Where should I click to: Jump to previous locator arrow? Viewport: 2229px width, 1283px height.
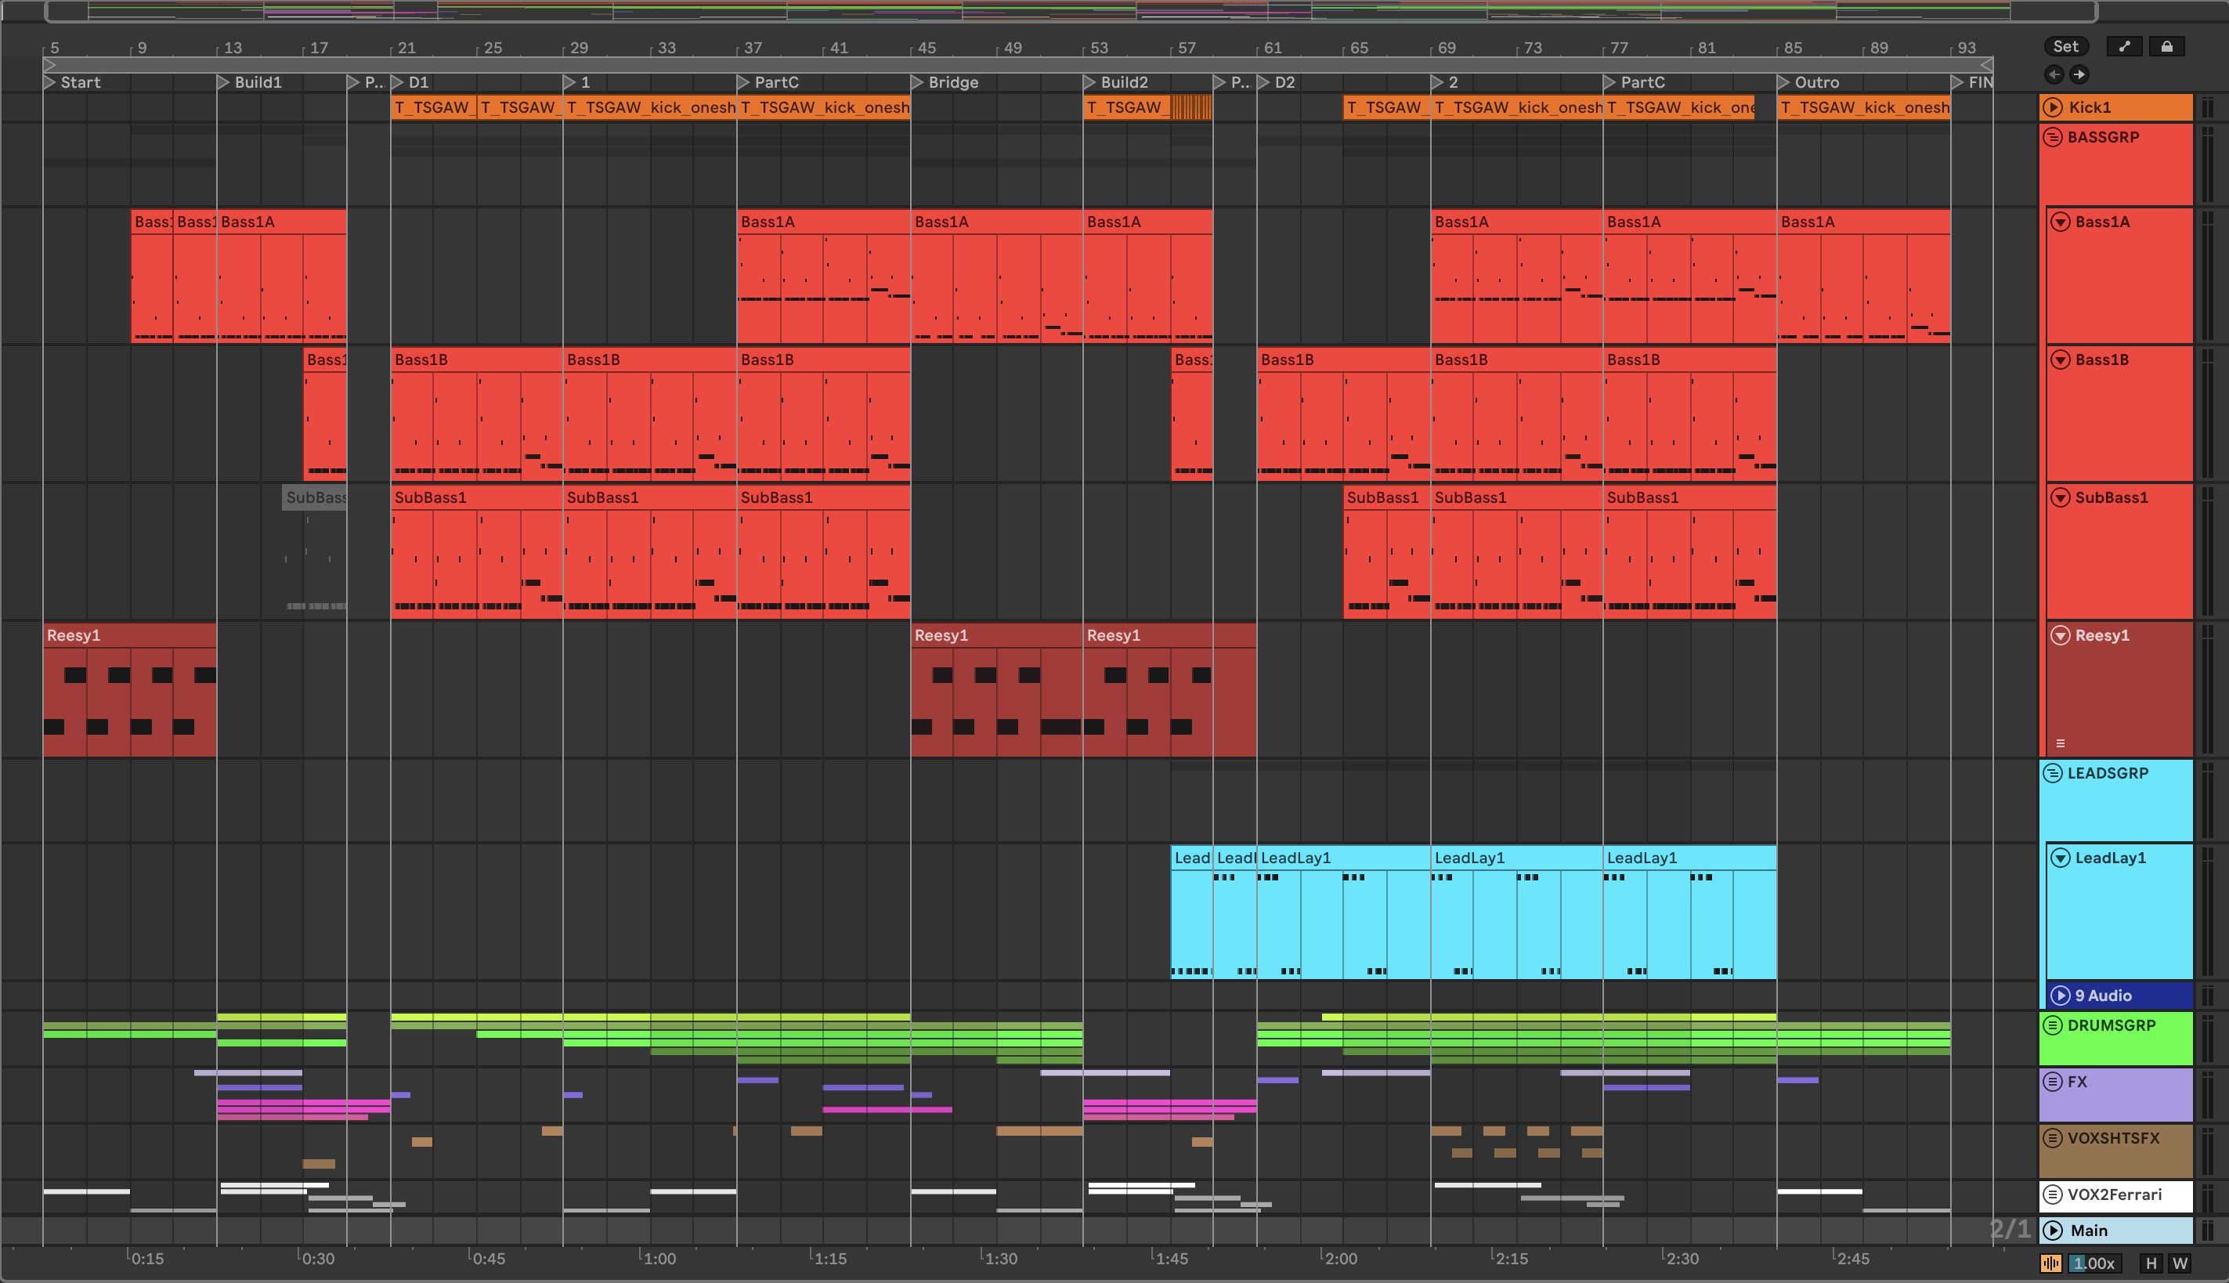click(x=2054, y=74)
